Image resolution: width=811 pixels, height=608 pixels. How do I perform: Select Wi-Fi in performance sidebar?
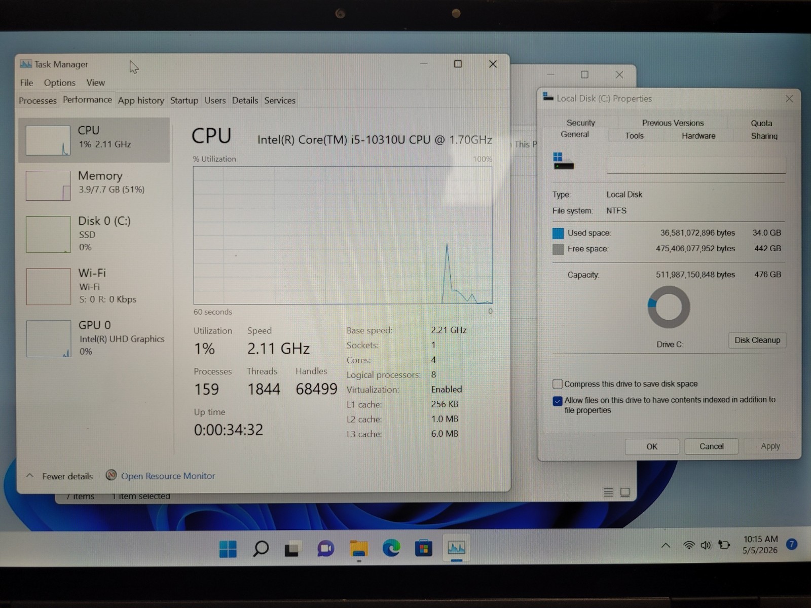(x=94, y=286)
